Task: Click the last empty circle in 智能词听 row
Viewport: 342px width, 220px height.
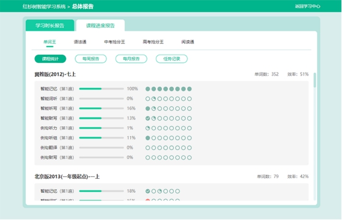Action: click(190, 99)
